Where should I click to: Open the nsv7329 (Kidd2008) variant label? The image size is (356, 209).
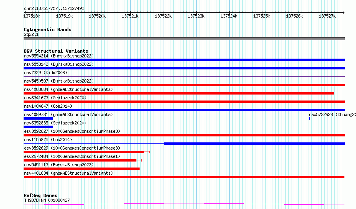coord(46,73)
